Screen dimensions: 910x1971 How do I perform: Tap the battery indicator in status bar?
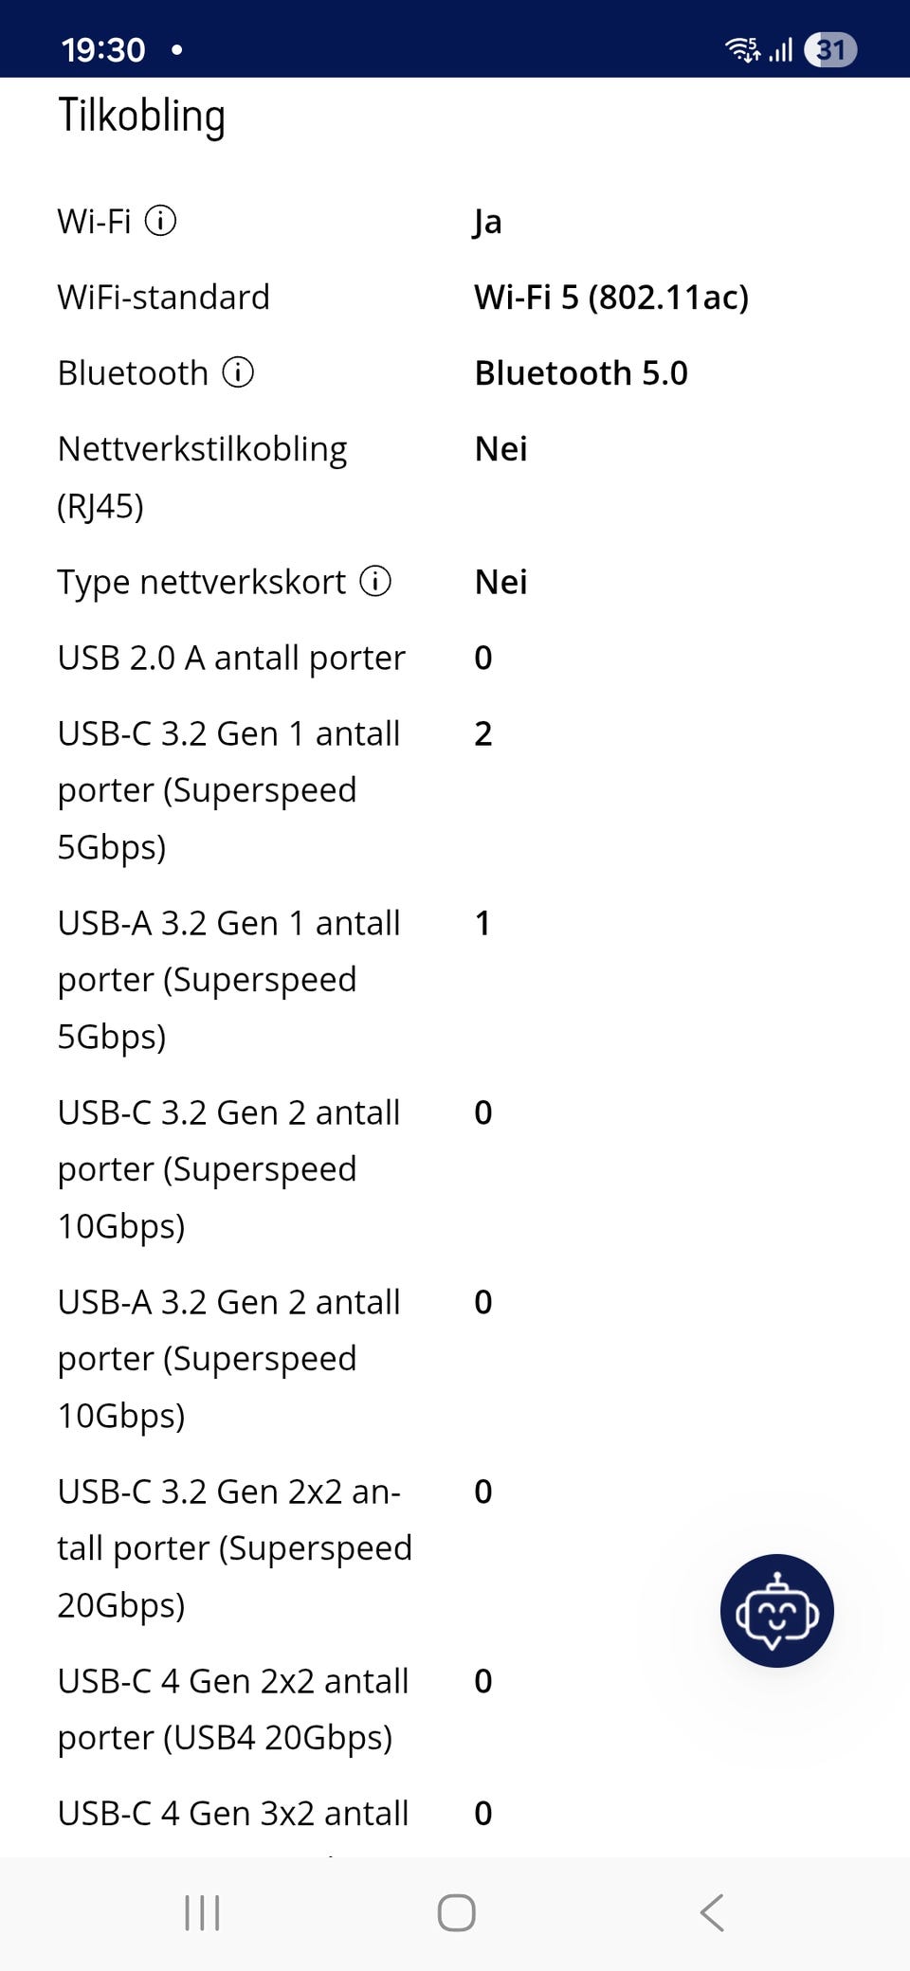pos(830,49)
